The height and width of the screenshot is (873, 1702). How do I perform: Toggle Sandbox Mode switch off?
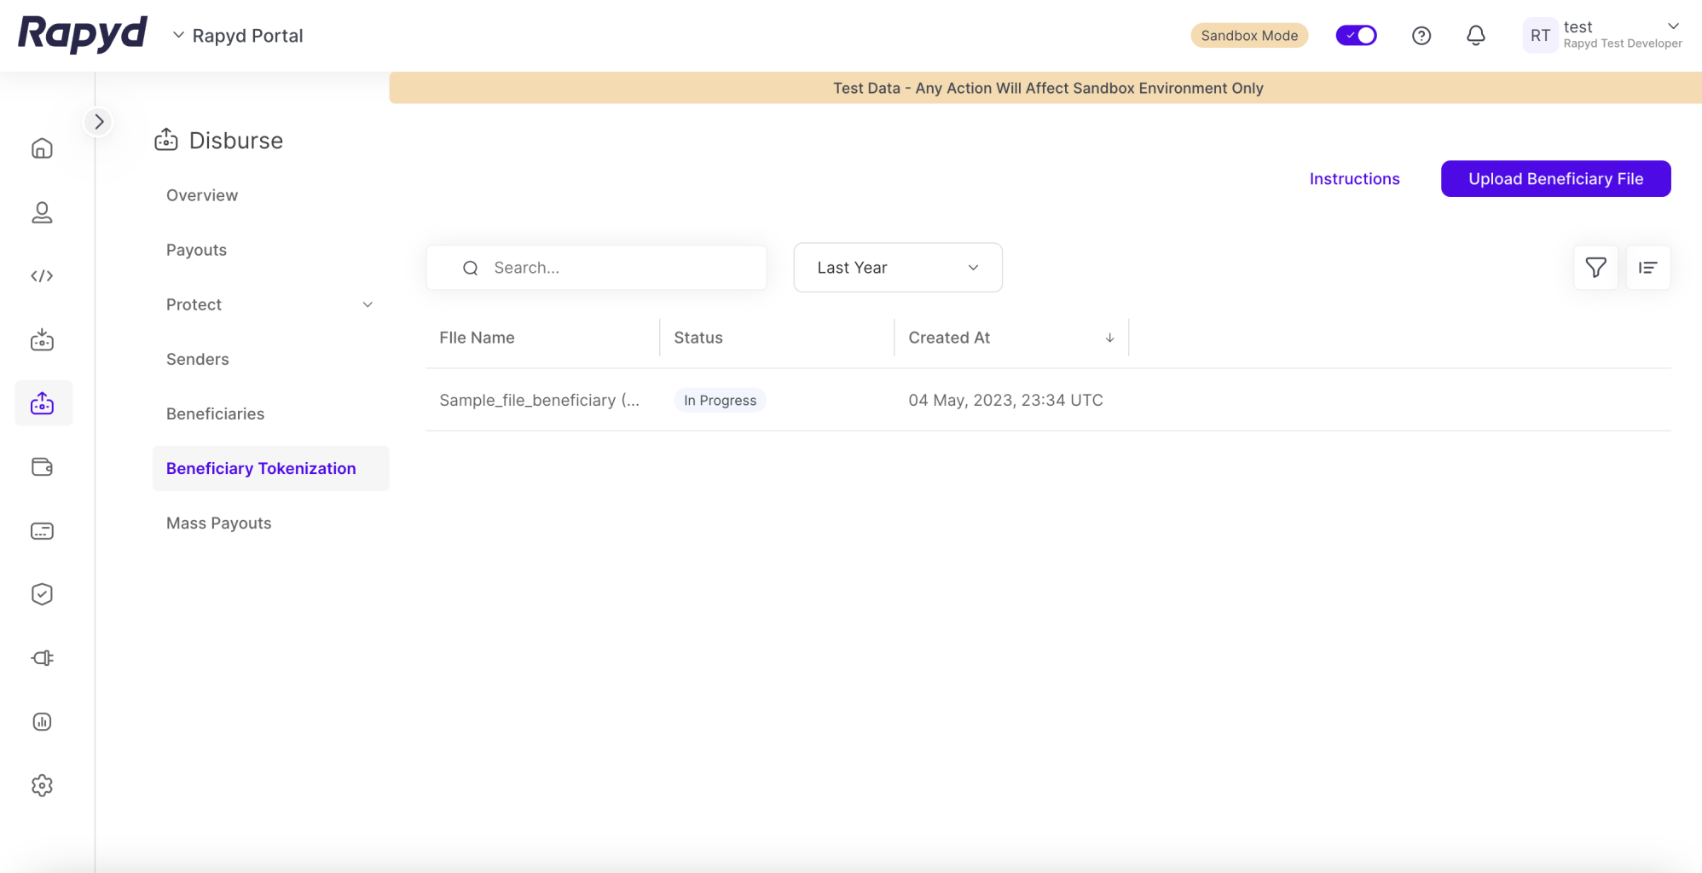(1356, 36)
